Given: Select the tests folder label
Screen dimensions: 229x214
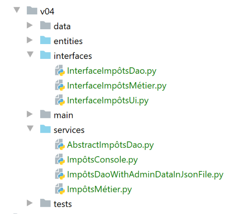Looking at the screenshot, I should [63, 204].
